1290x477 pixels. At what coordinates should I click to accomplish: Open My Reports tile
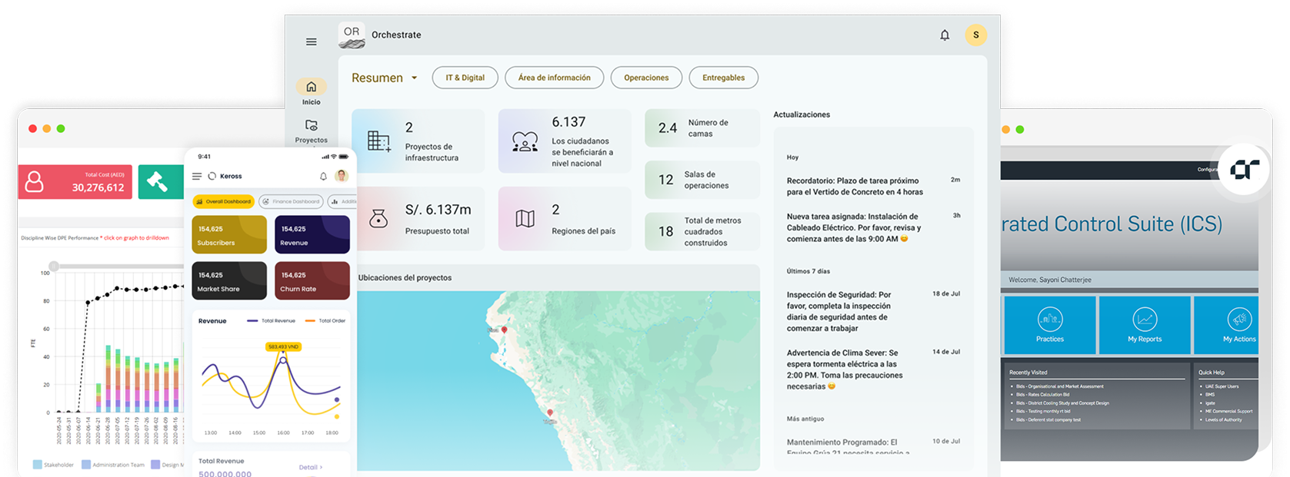[1145, 325]
